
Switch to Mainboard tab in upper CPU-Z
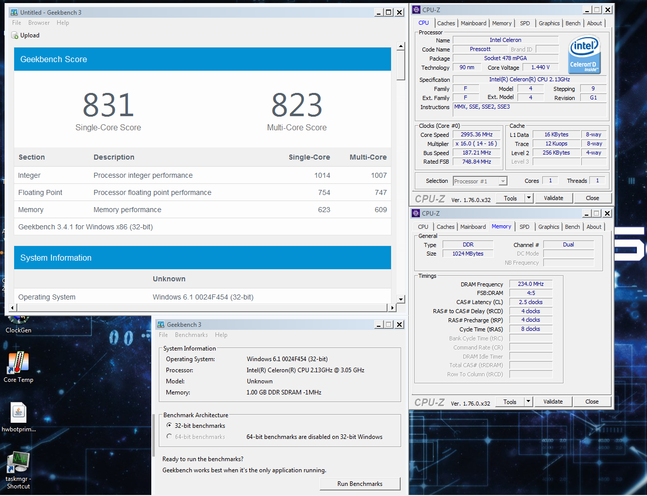coord(473,23)
